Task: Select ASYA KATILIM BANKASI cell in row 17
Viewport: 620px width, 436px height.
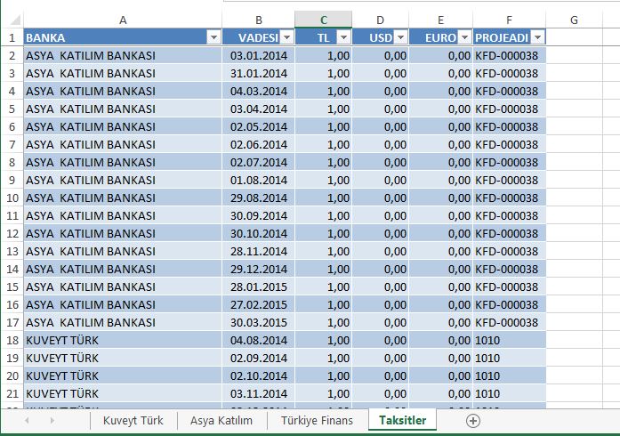Action: pos(123,322)
